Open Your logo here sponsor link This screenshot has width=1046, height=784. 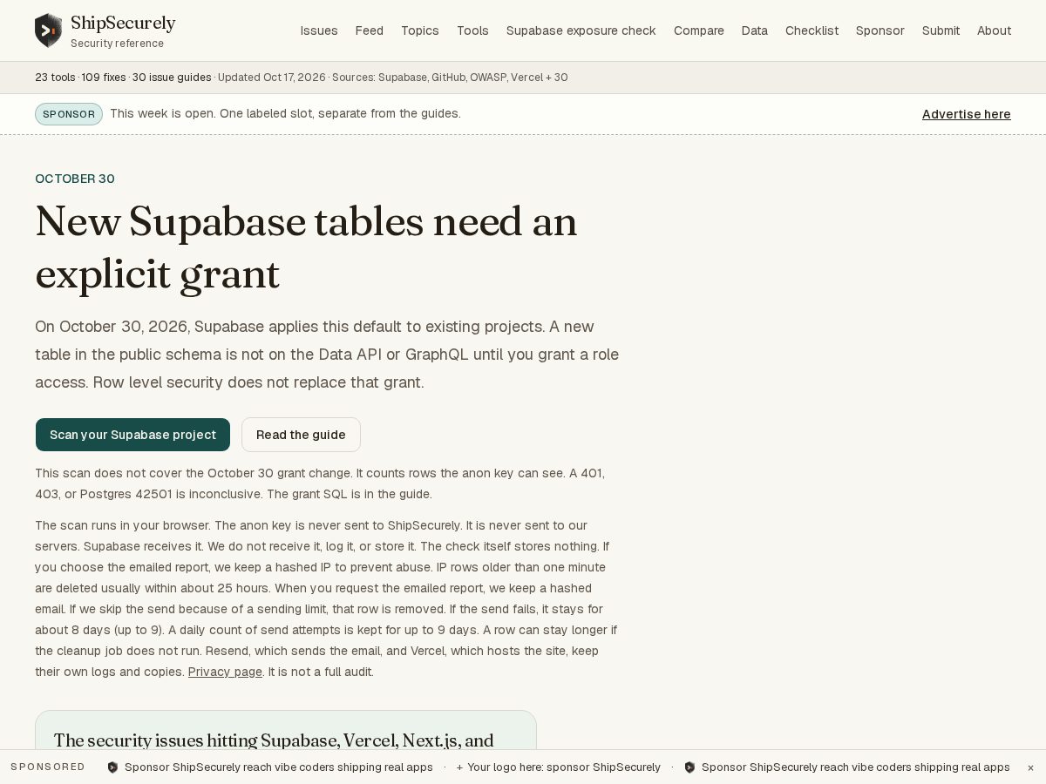[564, 767]
